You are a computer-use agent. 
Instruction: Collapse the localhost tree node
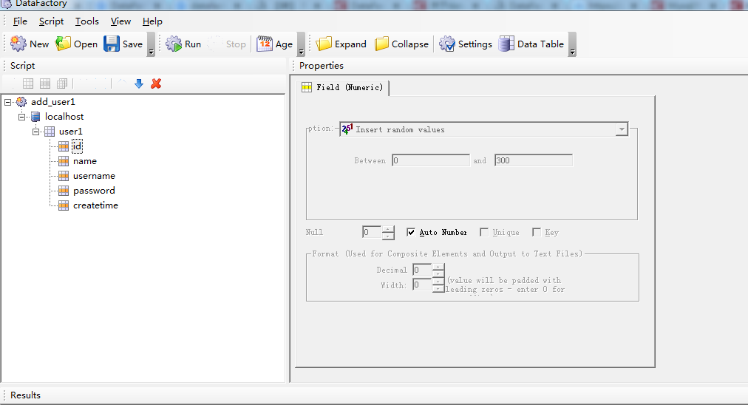(22, 117)
